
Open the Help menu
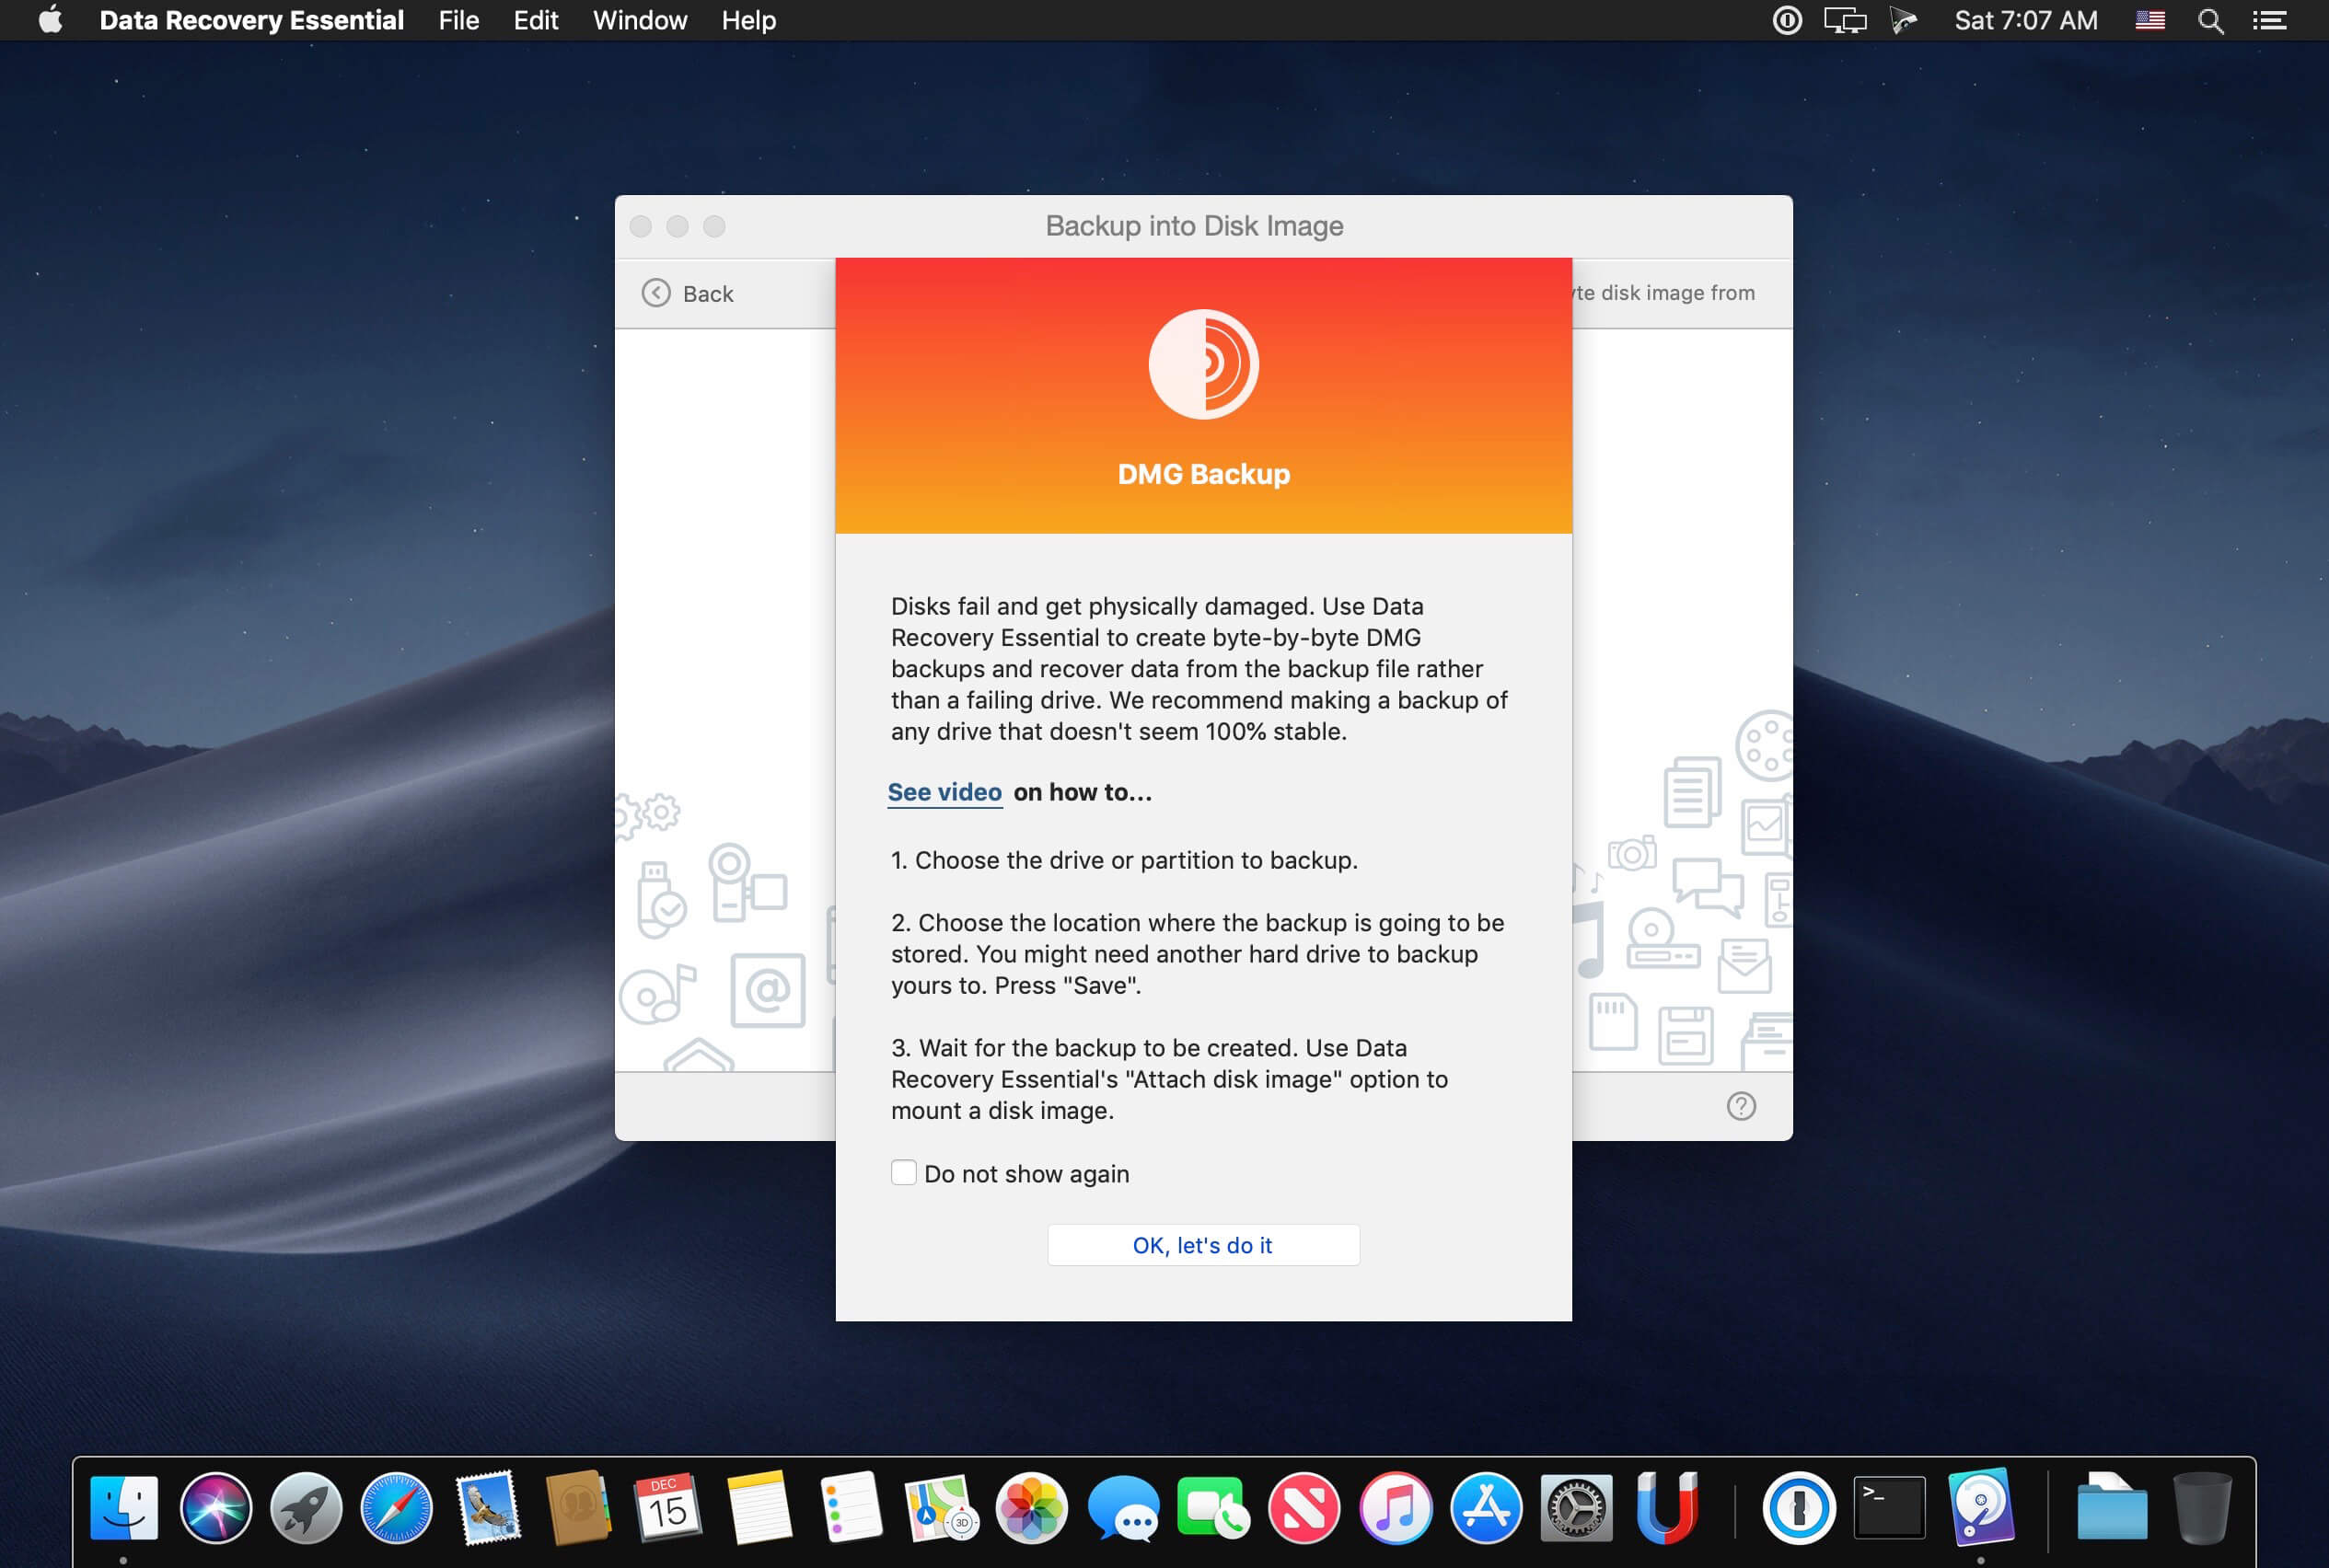click(x=747, y=19)
